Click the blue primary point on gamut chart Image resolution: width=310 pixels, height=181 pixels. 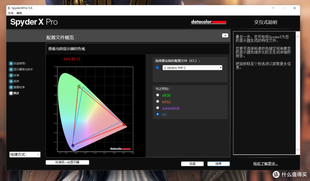(x=73, y=146)
